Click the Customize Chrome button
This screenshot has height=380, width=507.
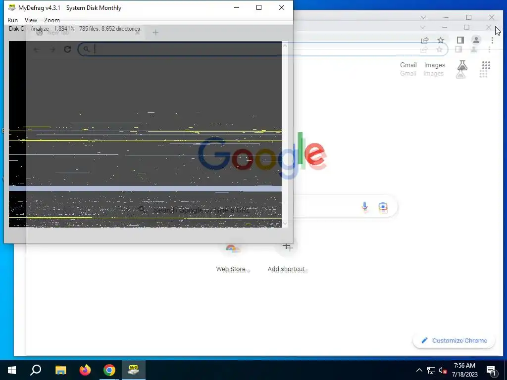click(454, 340)
